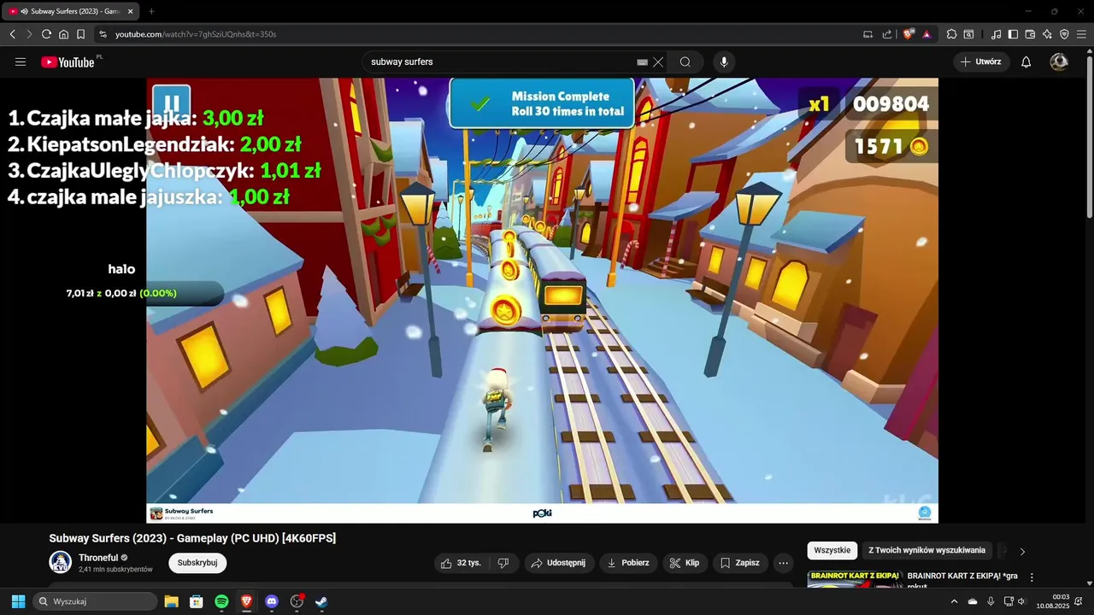The height and width of the screenshot is (615, 1094).
Task: Install app icon in address bar
Action: (x=868, y=34)
